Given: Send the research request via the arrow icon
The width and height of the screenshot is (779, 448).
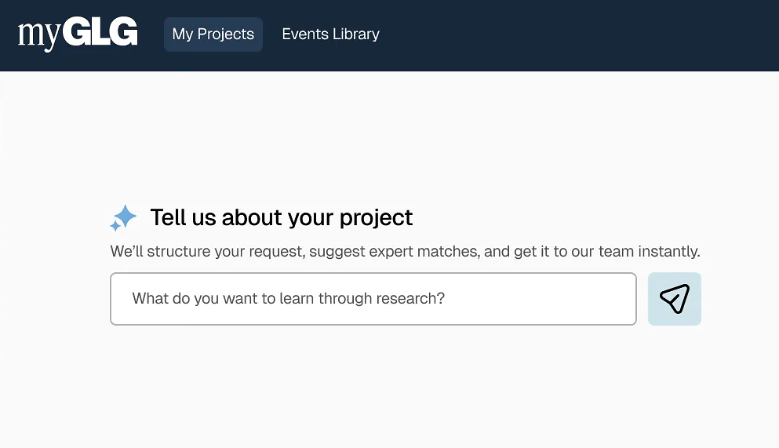Looking at the screenshot, I should [674, 299].
